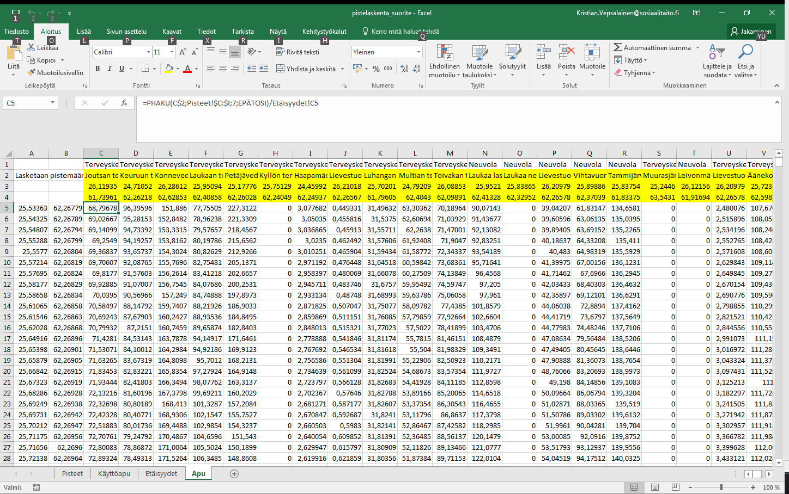Image resolution: width=789 pixels, height=494 pixels.
Task: Switch to the Tarkista tab
Action: pyautogui.click(x=242, y=32)
